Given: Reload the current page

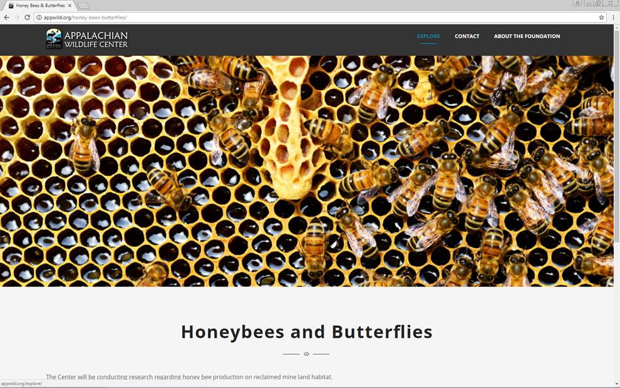Looking at the screenshot, I should [27, 18].
